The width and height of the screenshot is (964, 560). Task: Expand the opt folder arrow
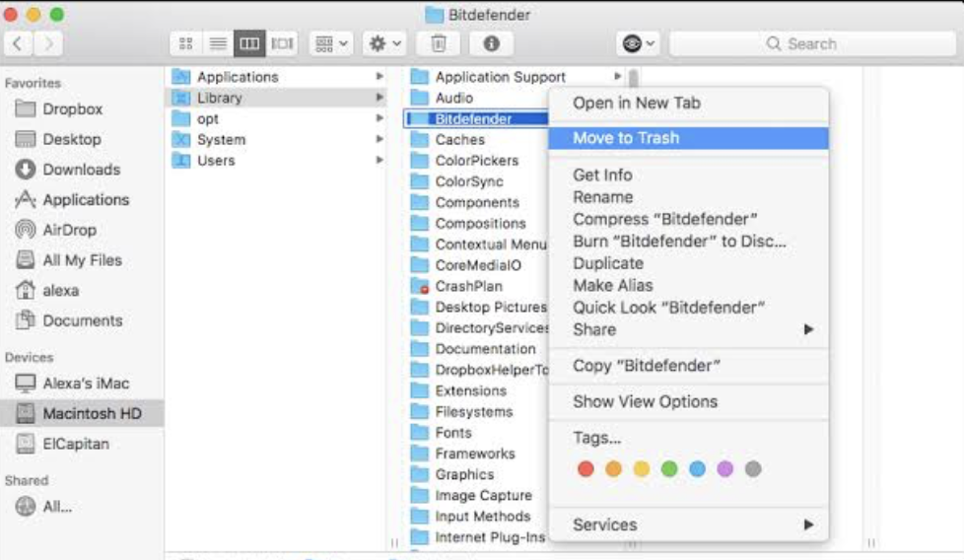379,118
